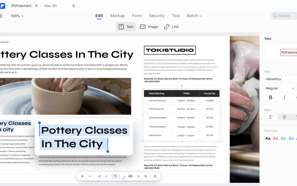The height and width of the screenshot is (186, 297).
Task: Open the Regular font style dropdown
Action: 280,88
